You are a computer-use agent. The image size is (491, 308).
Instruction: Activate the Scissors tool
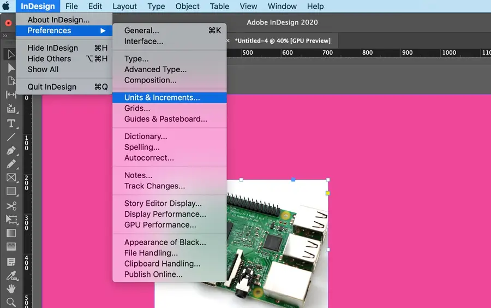pyautogui.click(x=11, y=206)
